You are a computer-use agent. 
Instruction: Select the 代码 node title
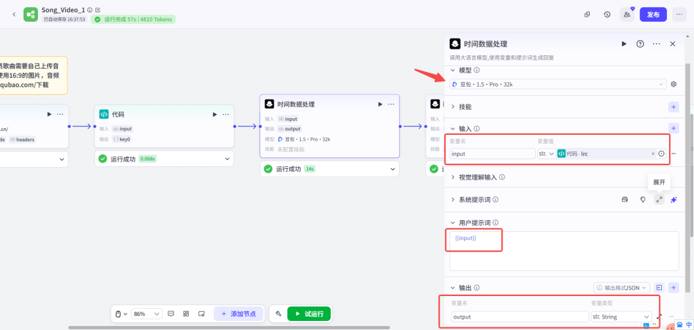[x=118, y=114]
